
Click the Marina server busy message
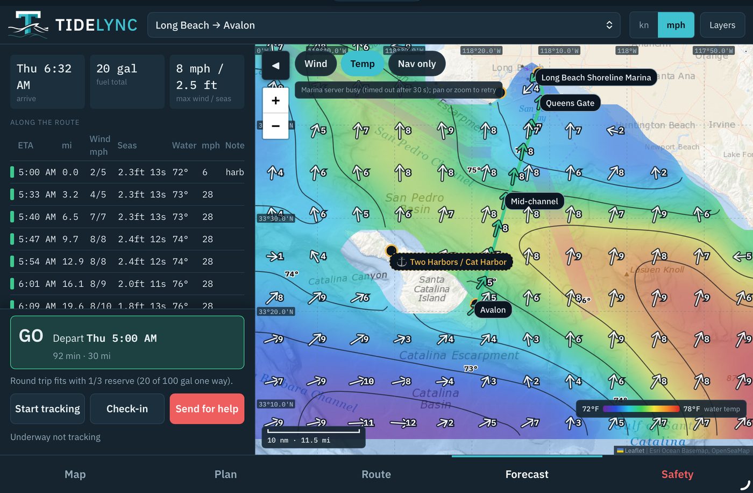[399, 90]
